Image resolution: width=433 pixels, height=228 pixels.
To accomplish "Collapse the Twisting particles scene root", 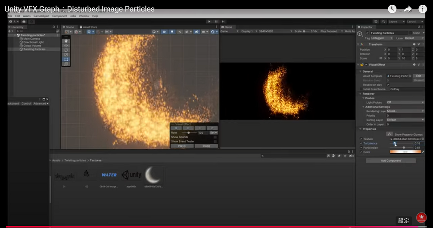I will (x=15, y=35).
